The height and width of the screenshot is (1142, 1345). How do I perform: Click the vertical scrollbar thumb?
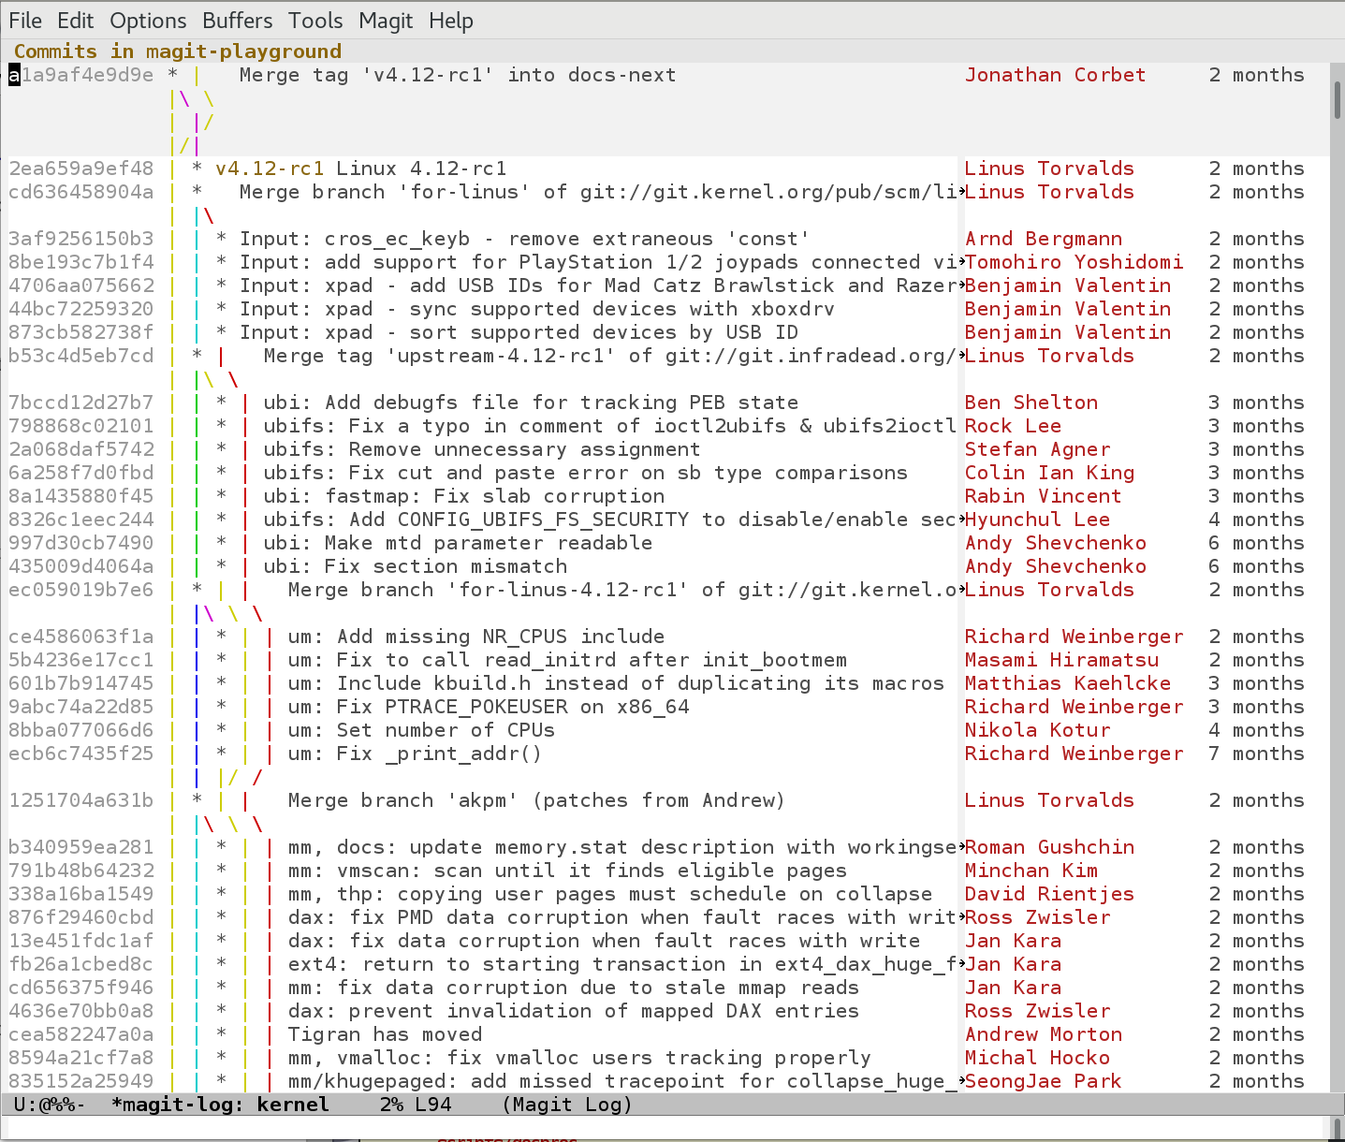click(1337, 98)
